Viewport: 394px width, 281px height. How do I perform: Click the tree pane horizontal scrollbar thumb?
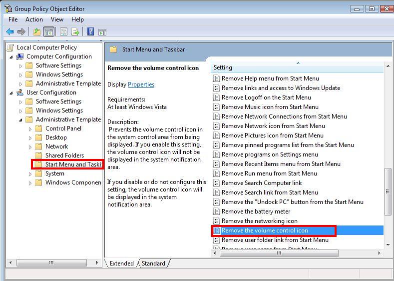click(x=51, y=263)
